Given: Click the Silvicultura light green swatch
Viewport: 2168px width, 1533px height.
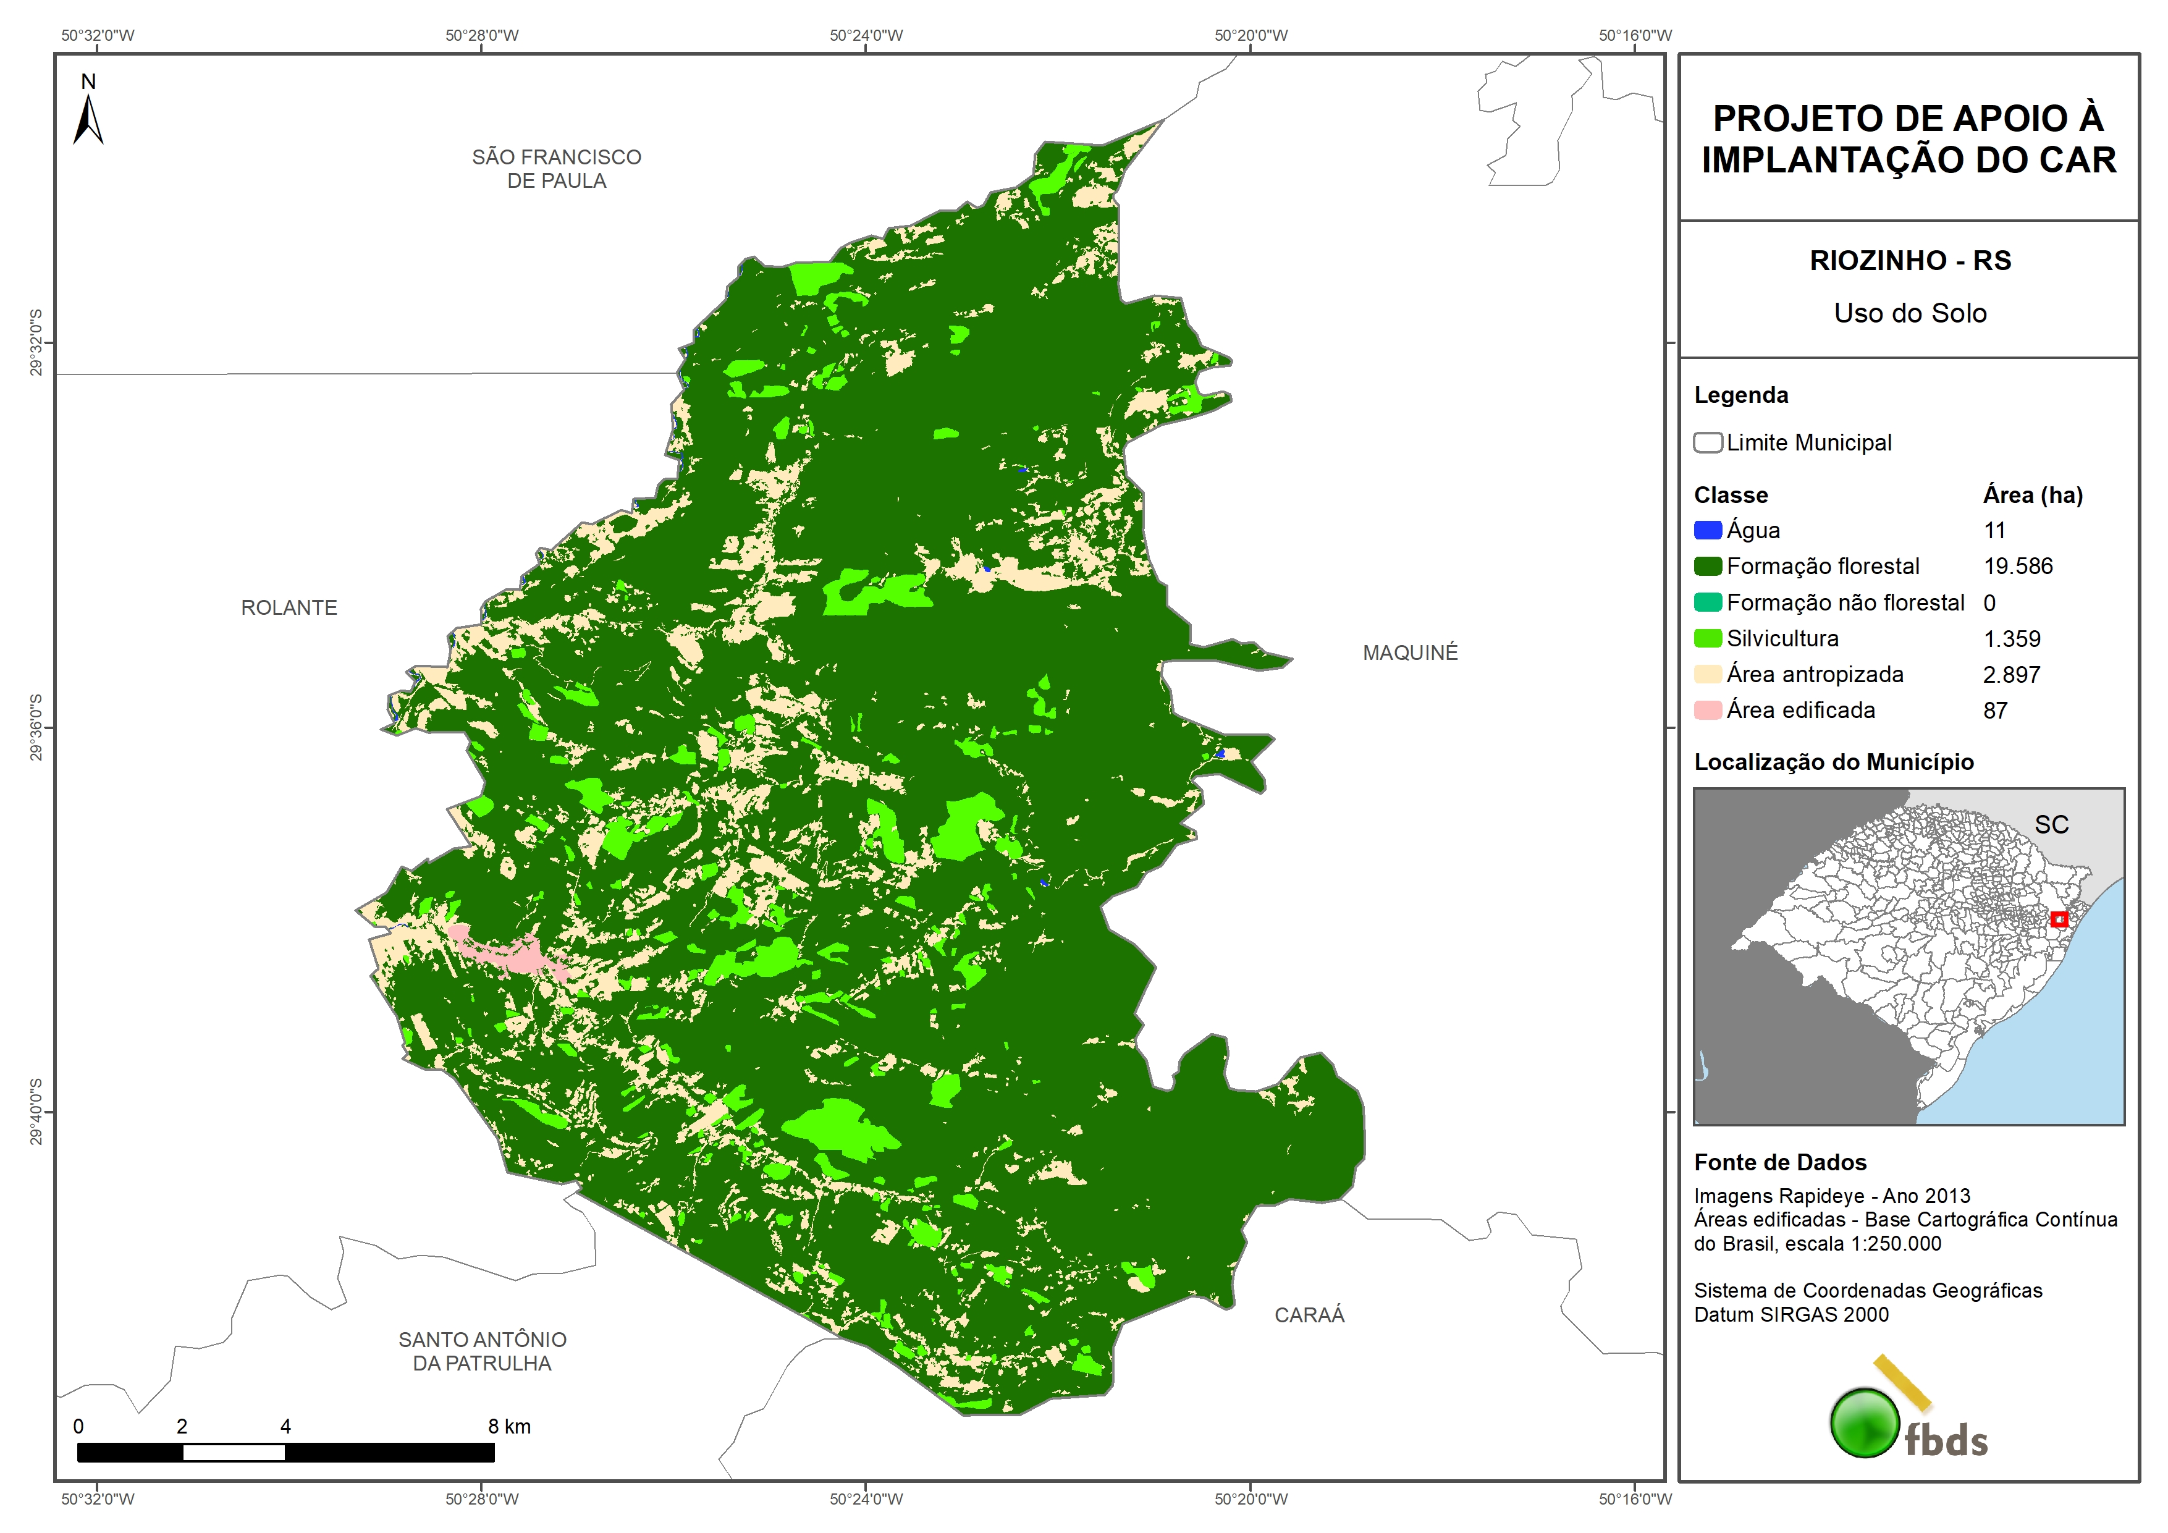Looking at the screenshot, I should [x=1707, y=638].
